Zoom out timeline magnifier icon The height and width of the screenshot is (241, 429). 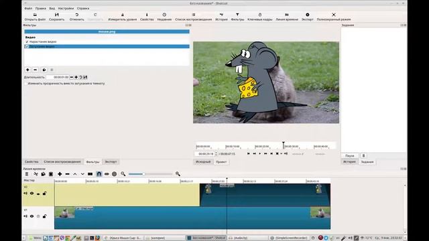point(123,174)
